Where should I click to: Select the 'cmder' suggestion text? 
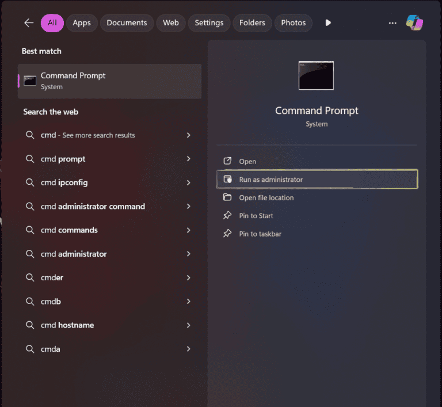(x=52, y=278)
